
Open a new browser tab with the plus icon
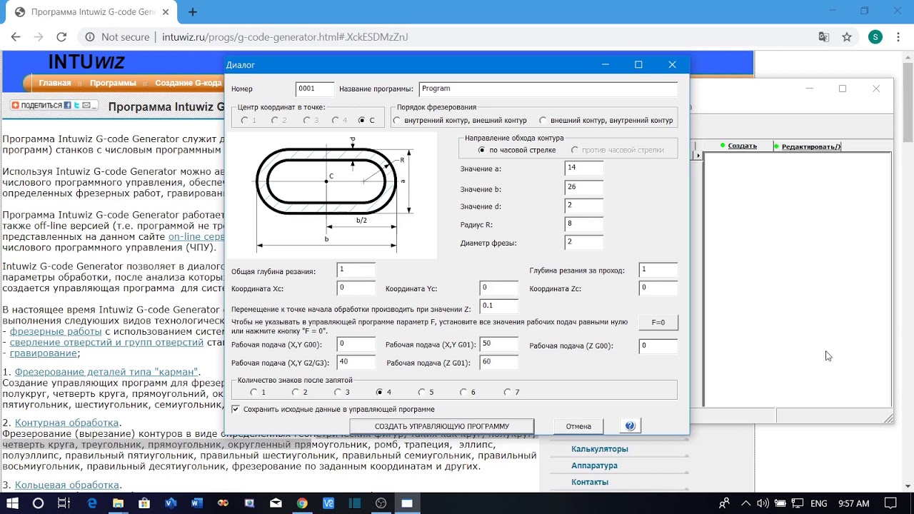click(193, 12)
